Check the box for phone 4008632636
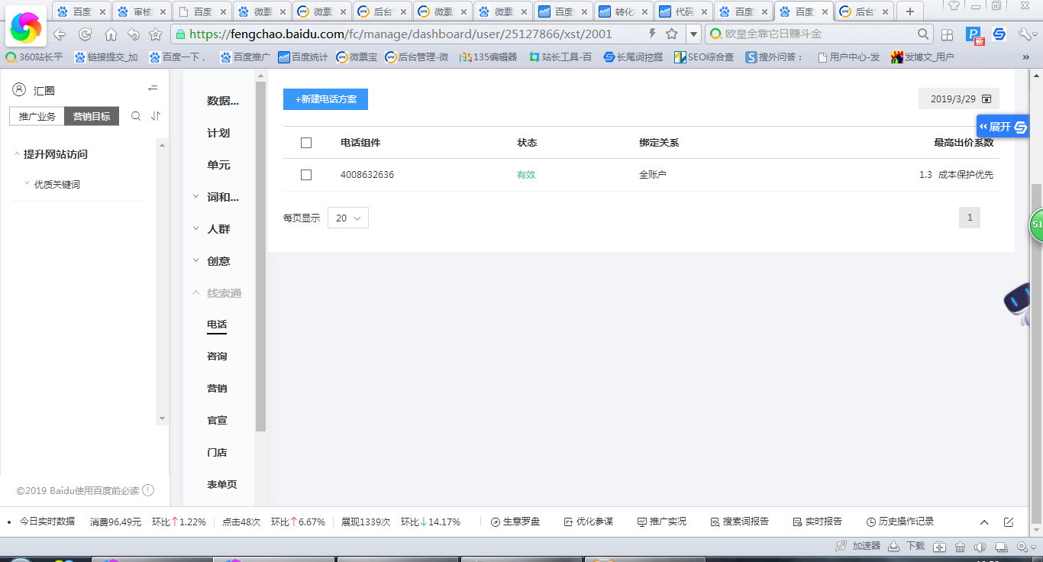 [306, 175]
